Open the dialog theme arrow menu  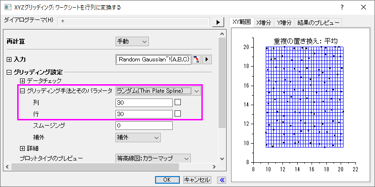pos(218,22)
